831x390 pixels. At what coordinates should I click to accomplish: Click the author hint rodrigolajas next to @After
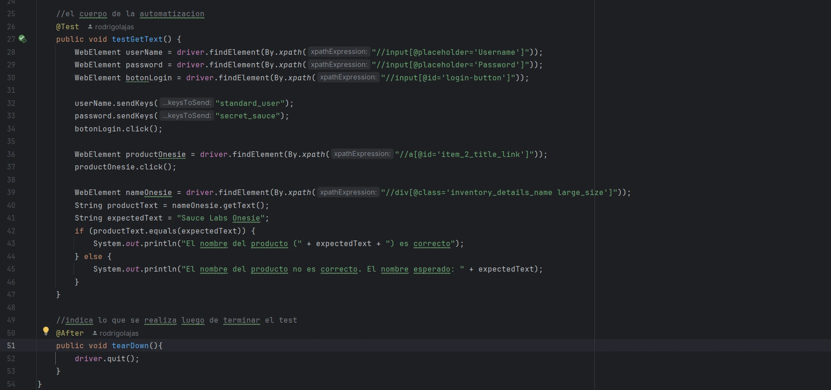(116, 333)
